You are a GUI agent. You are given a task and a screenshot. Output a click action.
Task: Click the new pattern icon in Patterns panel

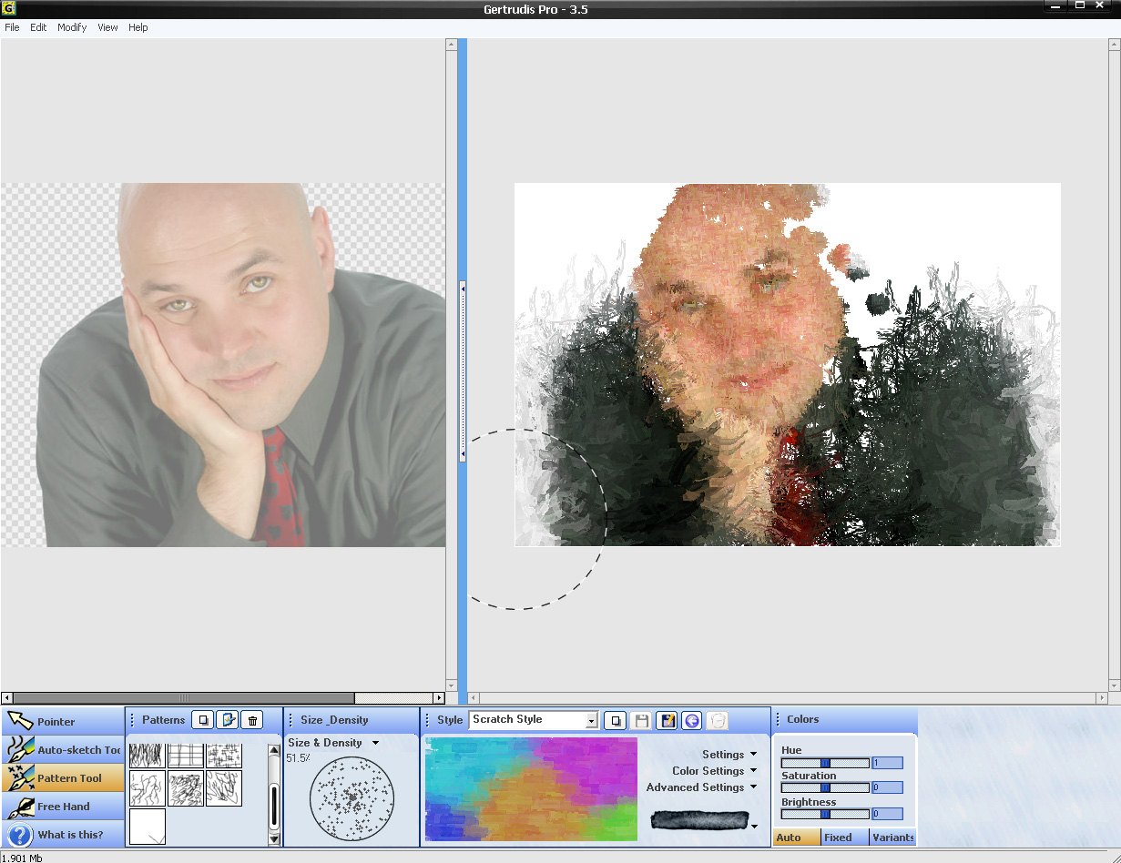[x=203, y=720]
